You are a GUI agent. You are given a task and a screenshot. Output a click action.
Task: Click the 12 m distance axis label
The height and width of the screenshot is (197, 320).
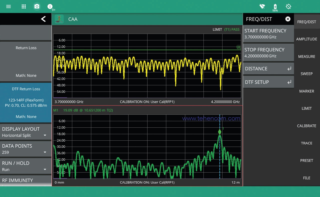point(235,183)
